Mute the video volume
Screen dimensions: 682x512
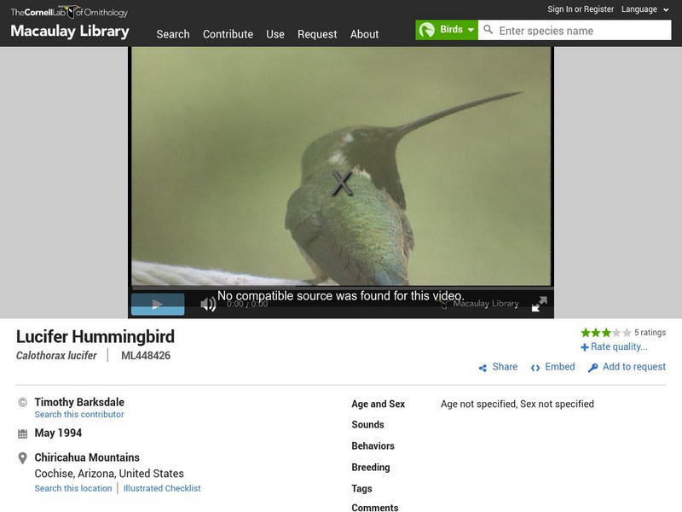point(206,304)
